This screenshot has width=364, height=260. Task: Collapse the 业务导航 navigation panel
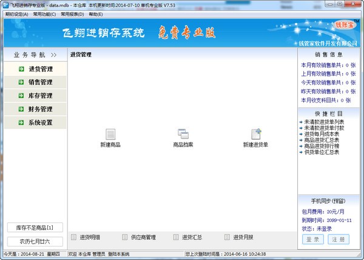(53, 55)
